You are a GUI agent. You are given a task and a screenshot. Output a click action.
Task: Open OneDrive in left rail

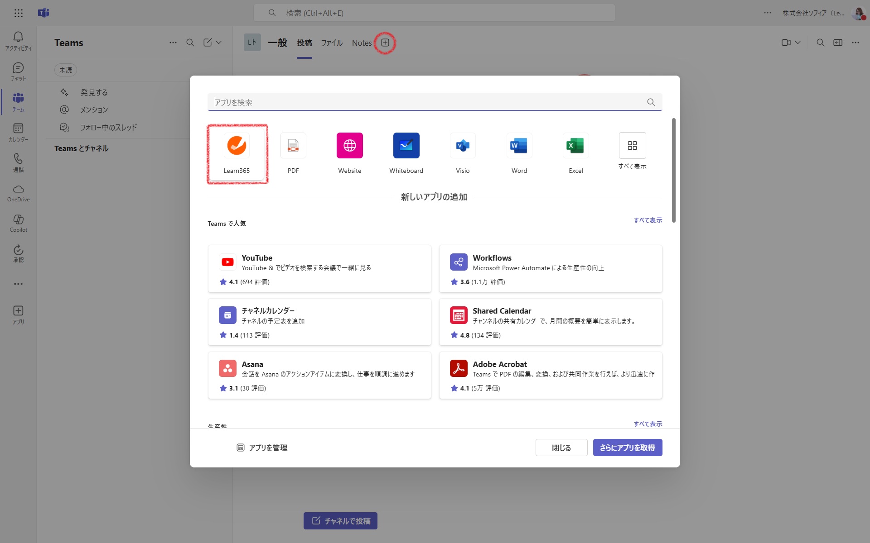point(18,193)
